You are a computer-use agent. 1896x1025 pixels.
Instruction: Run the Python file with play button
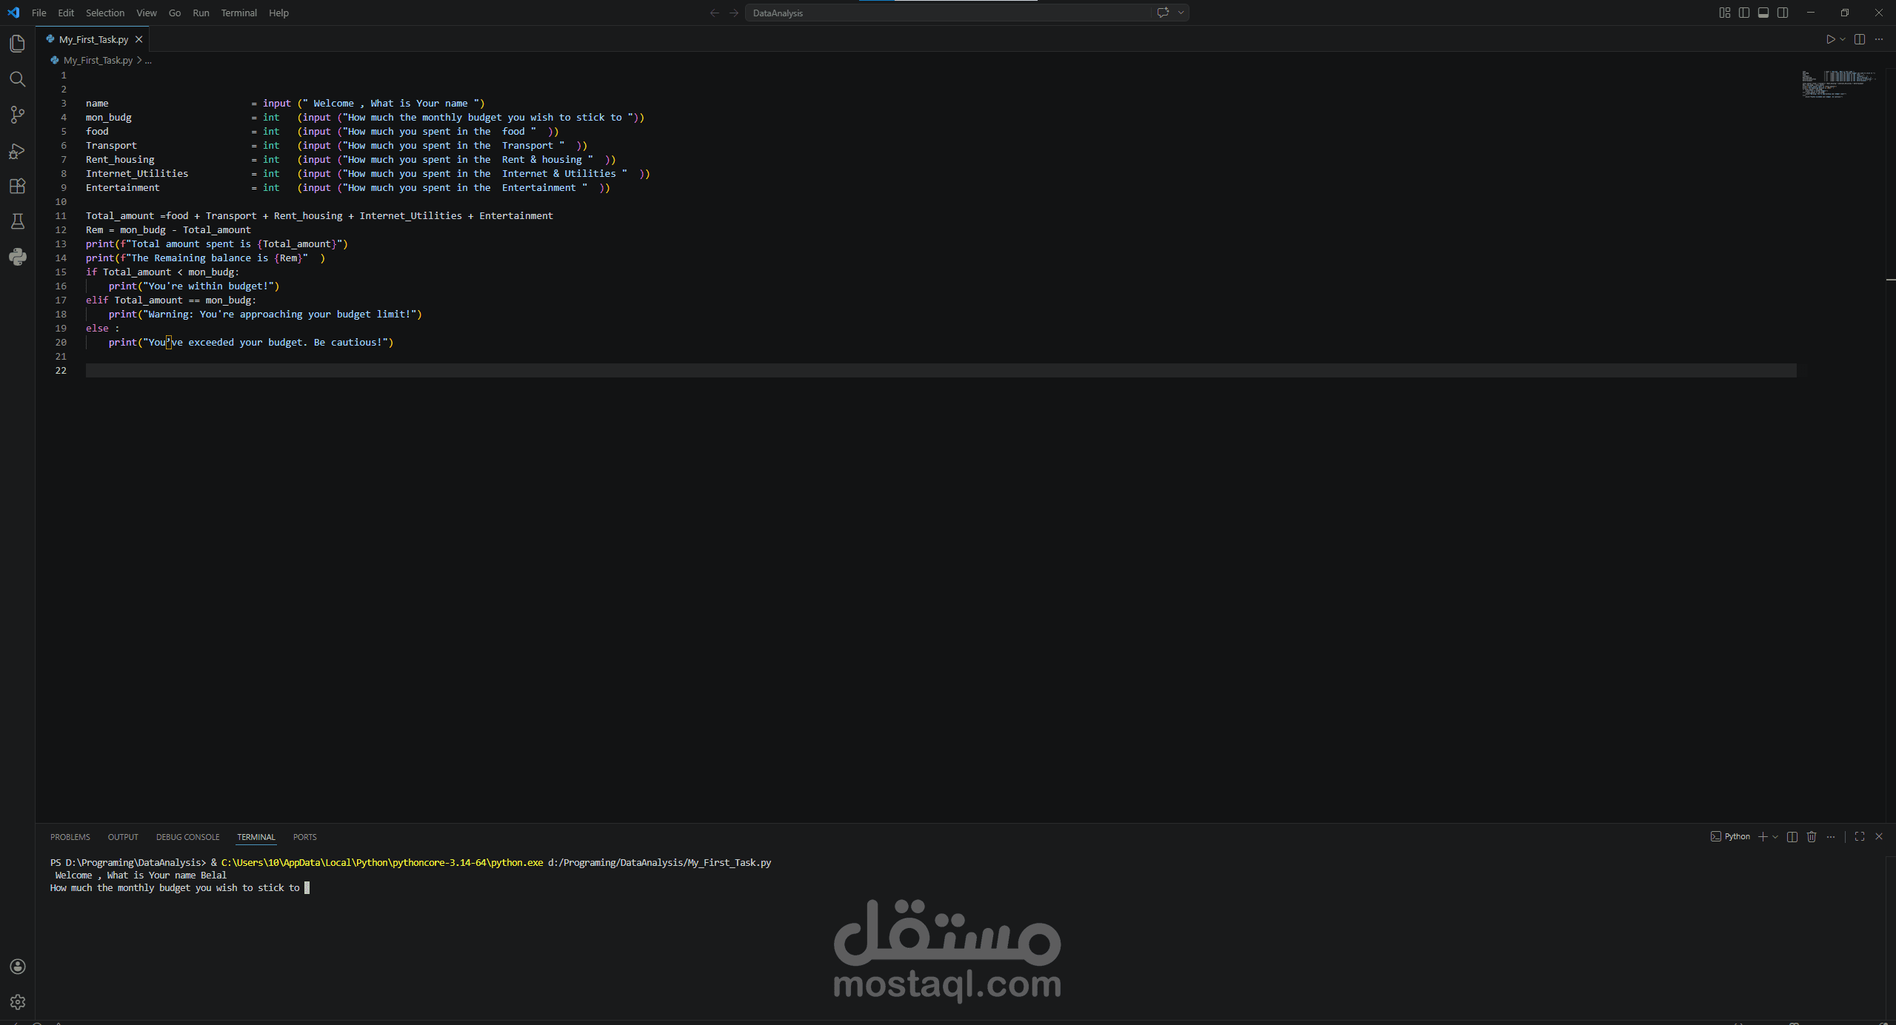pos(1831,39)
